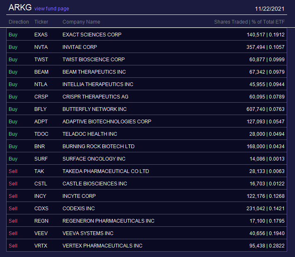Click INTELLIA THERAPEUTICS INC company name
The image size is (295, 257).
tap(98, 84)
